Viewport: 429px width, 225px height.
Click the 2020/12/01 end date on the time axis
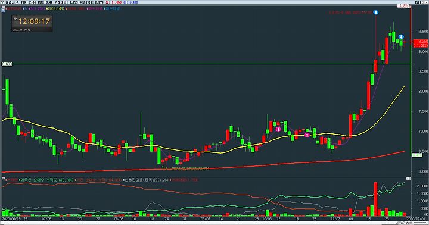[416, 219]
